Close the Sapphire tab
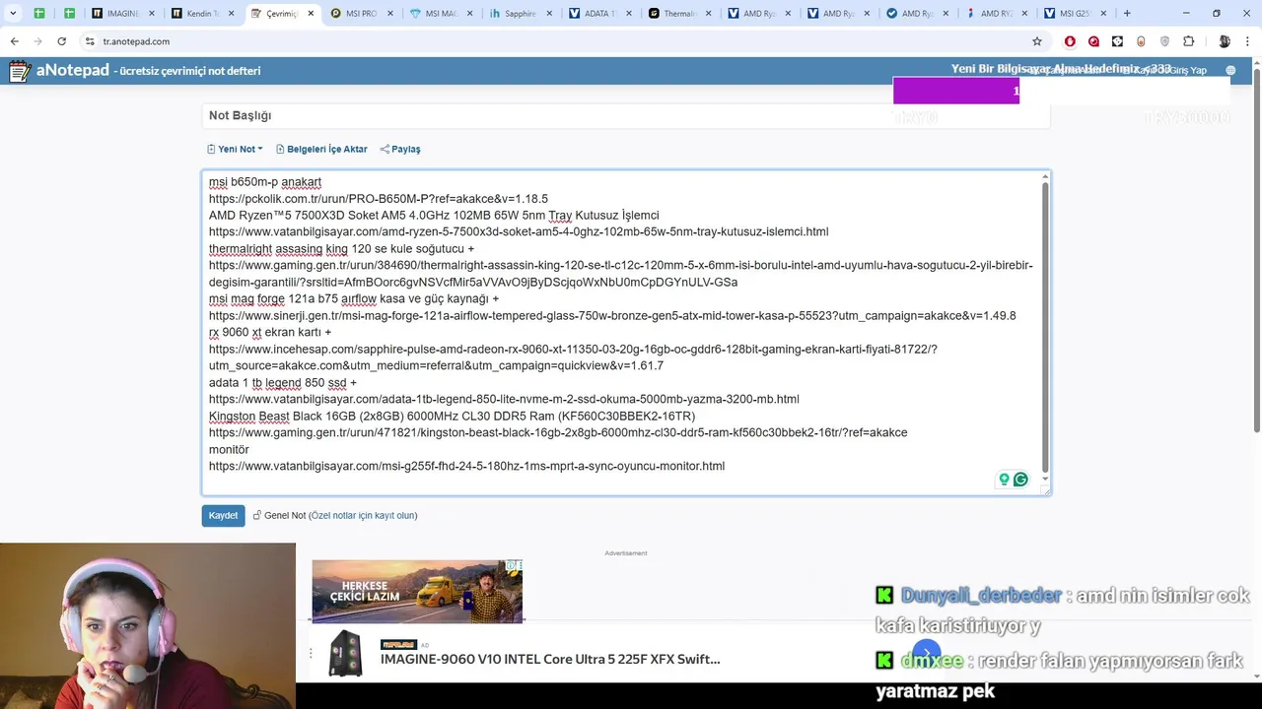The height and width of the screenshot is (709, 1262). coord(550,14)
